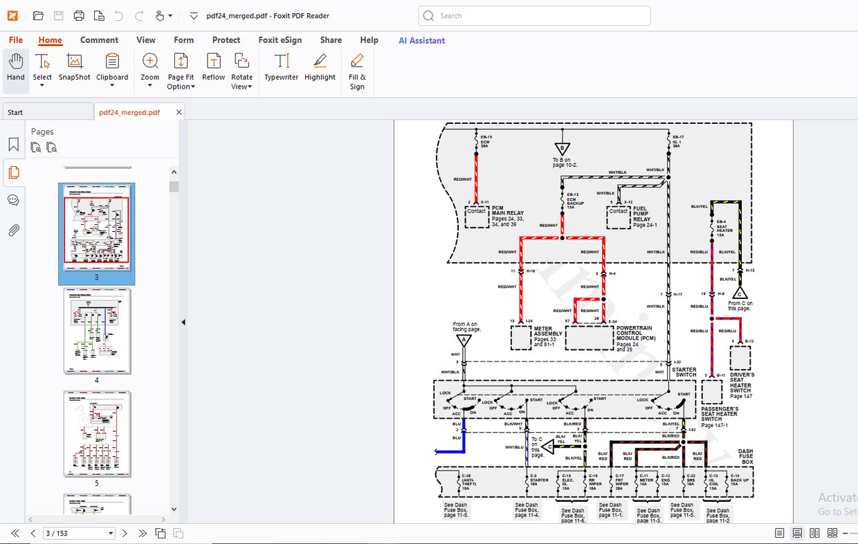Open the Comment ribbon tab
This screenshot has height=544, width=858.
click(x=99, y=40)
